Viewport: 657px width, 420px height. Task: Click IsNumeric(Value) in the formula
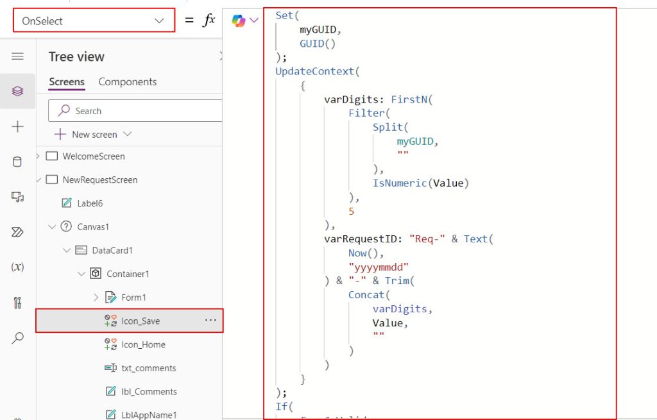click(421, 183)
